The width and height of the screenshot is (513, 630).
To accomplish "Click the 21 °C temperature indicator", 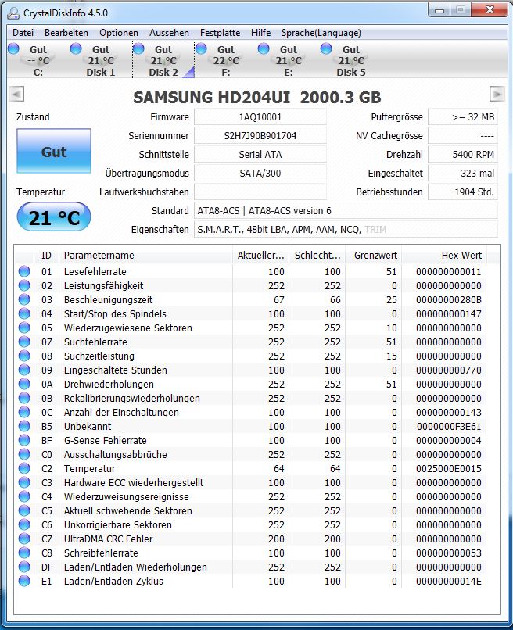I will (54, 217).
